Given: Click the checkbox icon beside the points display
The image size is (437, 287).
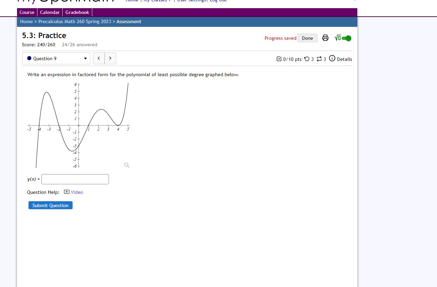Looking at the screenshot, I should click(279, 59).
